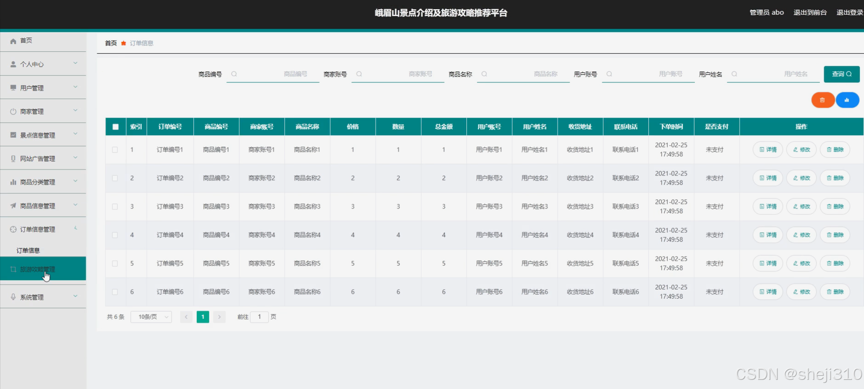
Task: Check the checkbox for row 订单编号5
Action: click(x=115, y=263)
